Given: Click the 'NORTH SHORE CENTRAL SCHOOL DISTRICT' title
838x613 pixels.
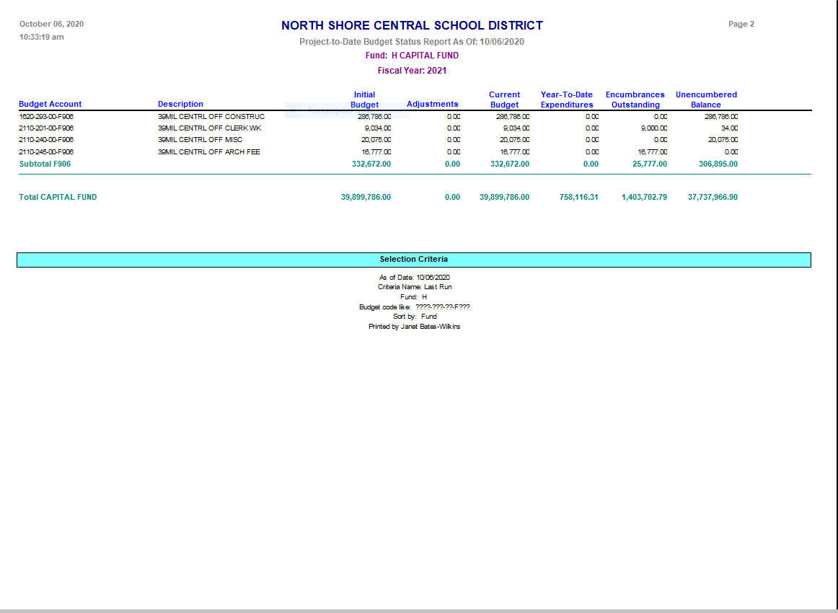Looking at the screenshot, I should 412,26.
